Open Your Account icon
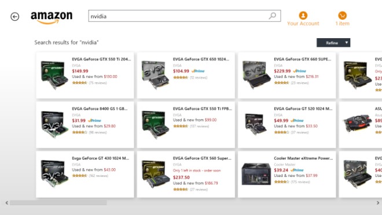 coord(303,16)
